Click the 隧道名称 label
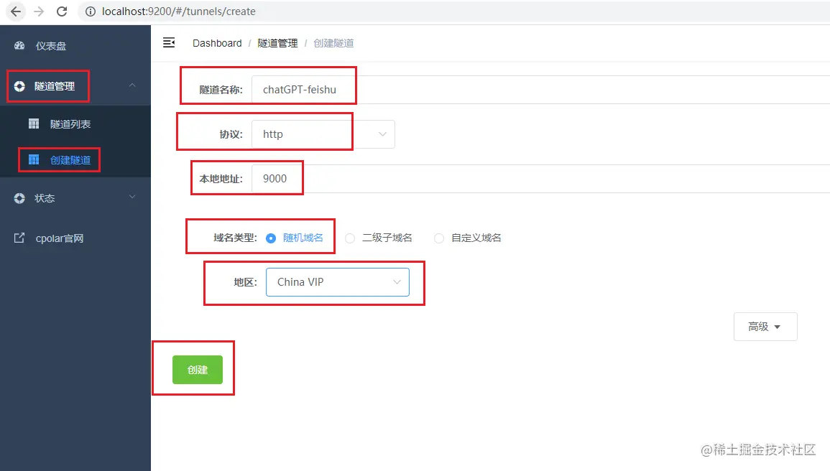Image resolution: width=830 pixels, height=471 pixels. tap(221, 90)
